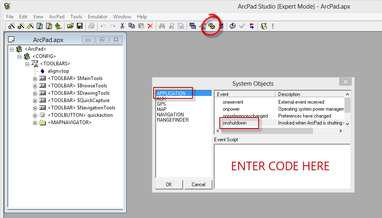Open the ArcPad menu
The width and height of the screenshot is (382, 218).
click(x=56, y=17)
